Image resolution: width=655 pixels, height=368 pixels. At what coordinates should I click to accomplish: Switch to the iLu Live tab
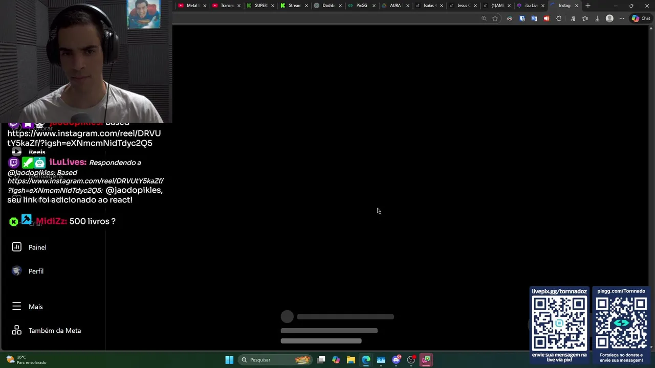point(530,6)
